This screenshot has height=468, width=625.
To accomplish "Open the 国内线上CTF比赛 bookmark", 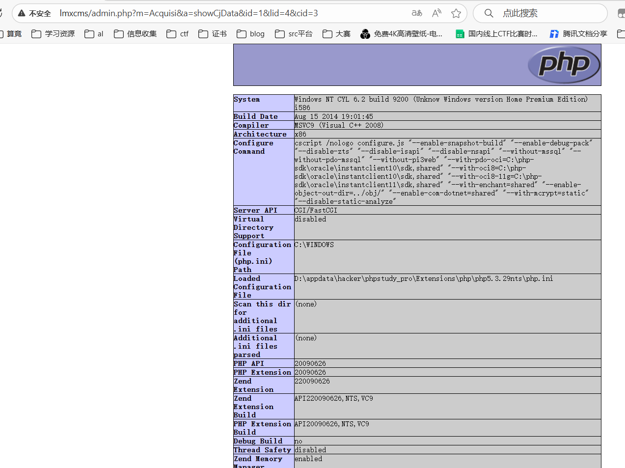I will click(496, 34).
